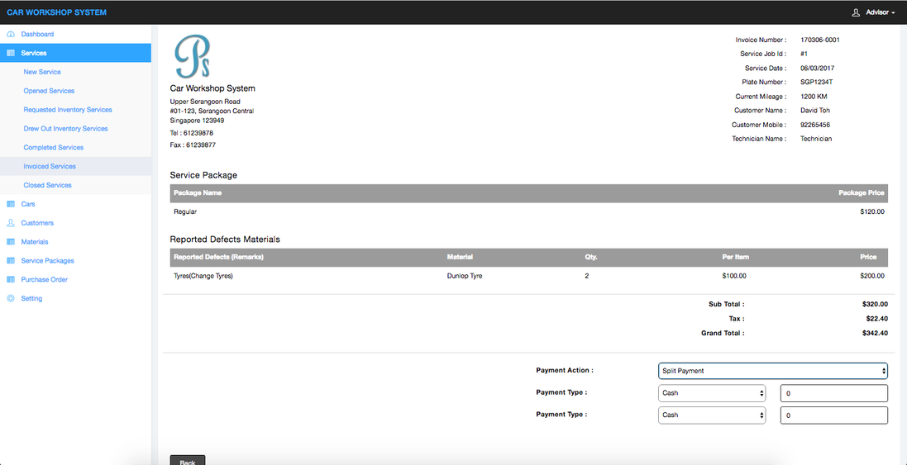Click the Materials icon in sidebar
The image size is (907, 465).
click(x=11, y=242)
